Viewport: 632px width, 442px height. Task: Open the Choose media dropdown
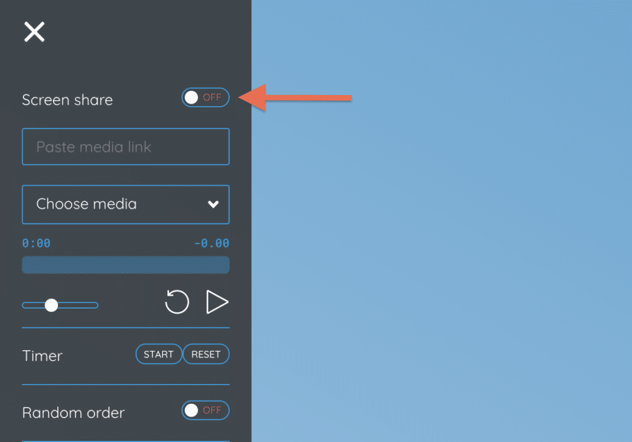126,204
